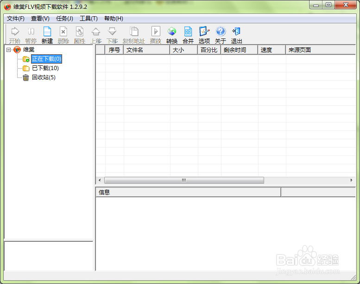The image size is (360, 284).
Task: Open the 任务(J) menu
Action: (64, 19)
